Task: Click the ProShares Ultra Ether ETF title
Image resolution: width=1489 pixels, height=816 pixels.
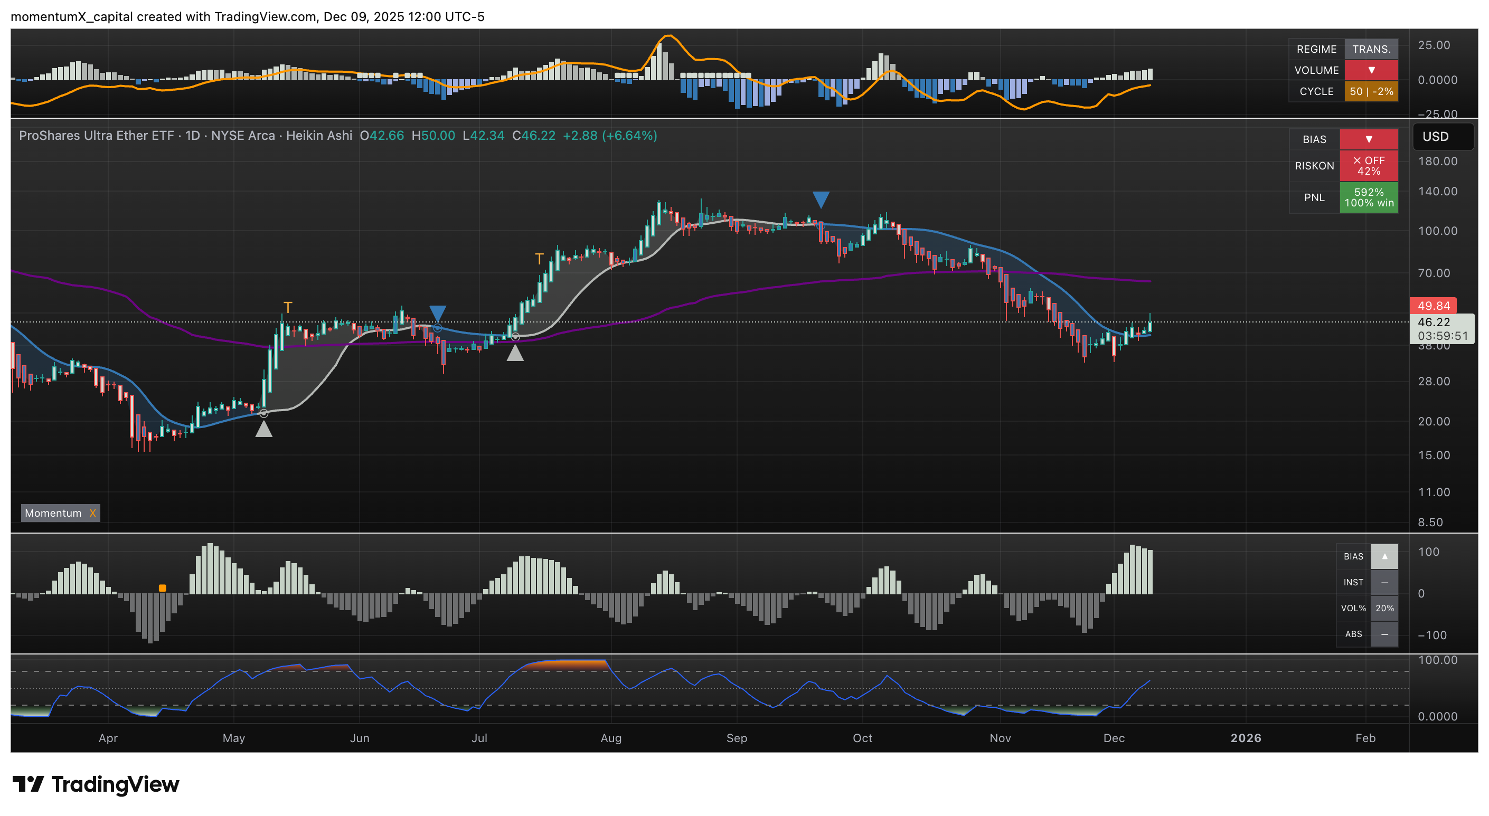Action: tap(96, 135)
